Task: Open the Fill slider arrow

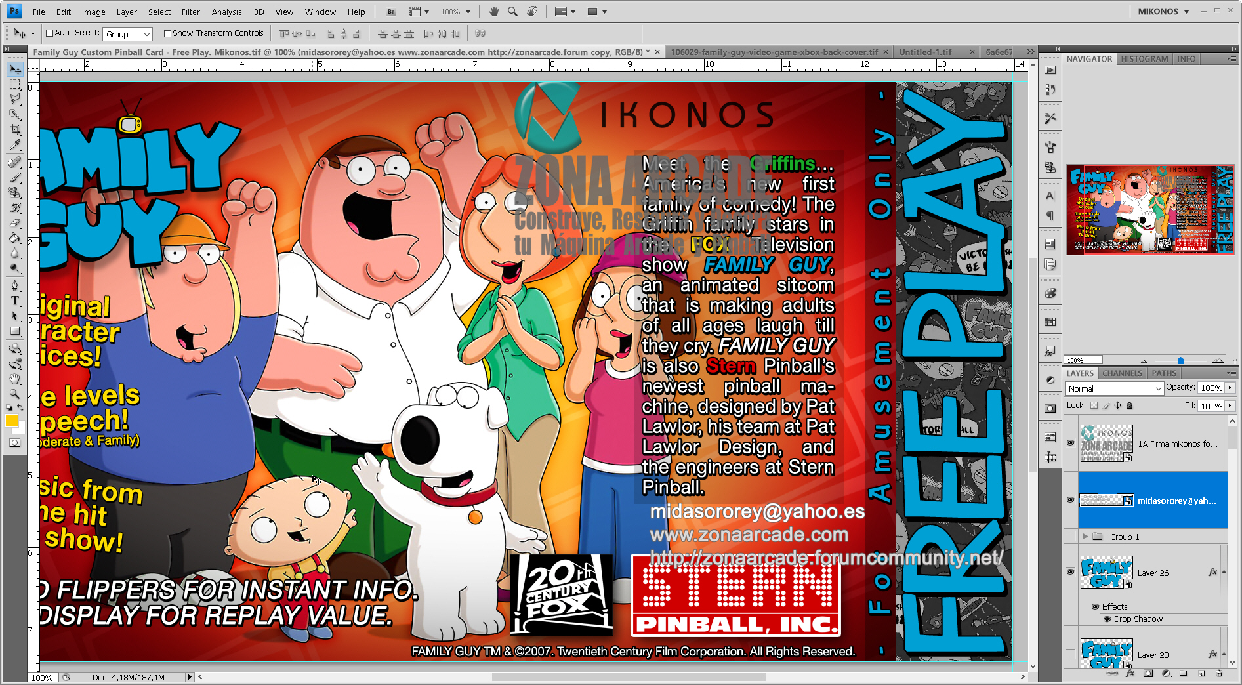Action: tap(1230, 405)
